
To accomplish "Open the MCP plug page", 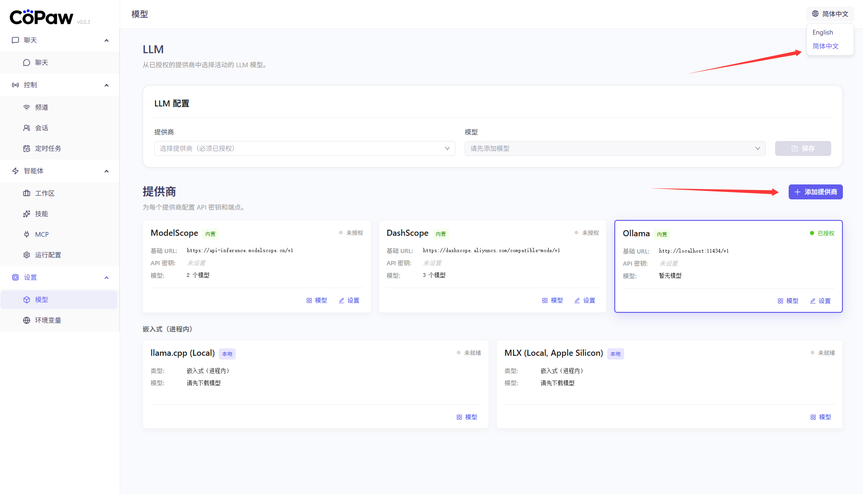I will point(42,234).
